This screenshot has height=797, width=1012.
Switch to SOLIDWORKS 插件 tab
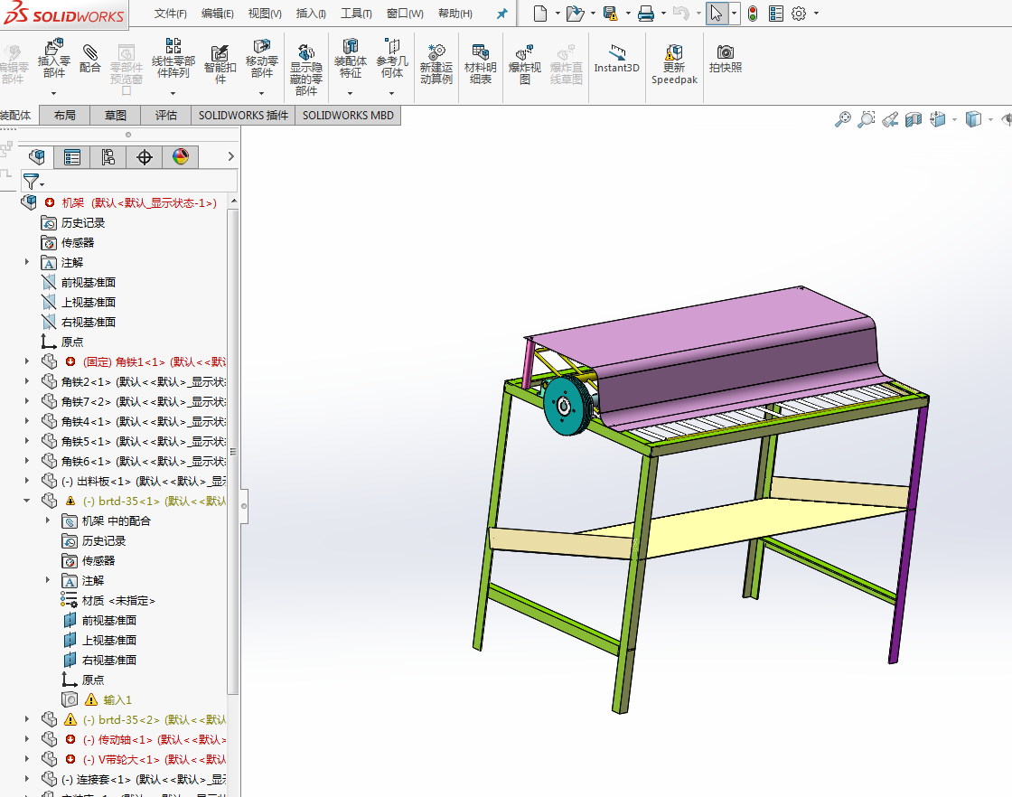click(243, 116)
